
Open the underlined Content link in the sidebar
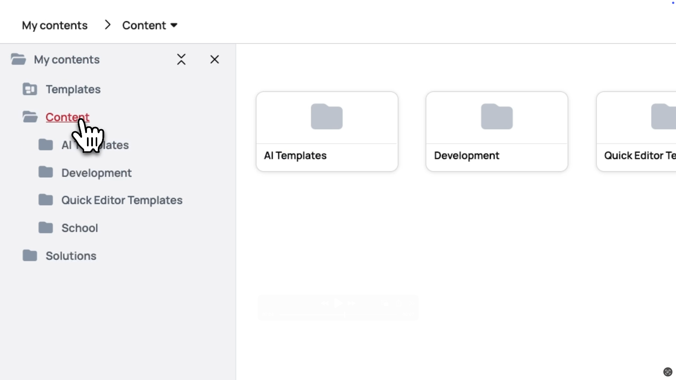[x=67, y=117]
